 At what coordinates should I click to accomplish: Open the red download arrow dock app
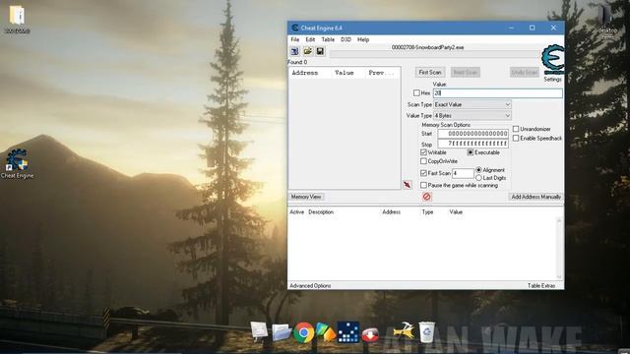(x=370, y=334)
